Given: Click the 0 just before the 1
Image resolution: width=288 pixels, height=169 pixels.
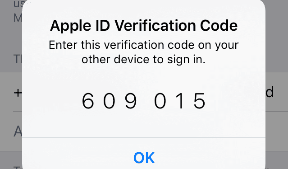Looking at the screenshot, I should tap(160, 101).
